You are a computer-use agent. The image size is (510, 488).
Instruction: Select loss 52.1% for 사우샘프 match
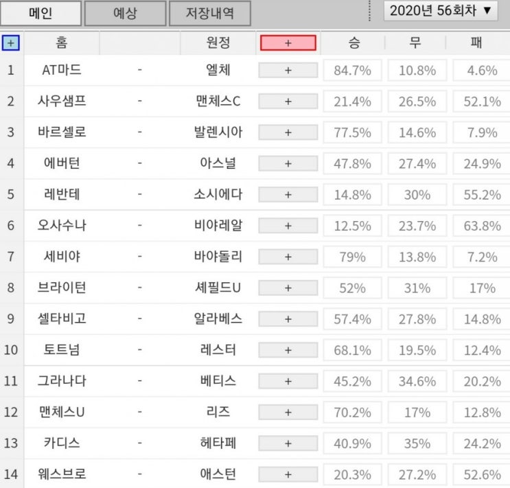(x=482, y=102)
